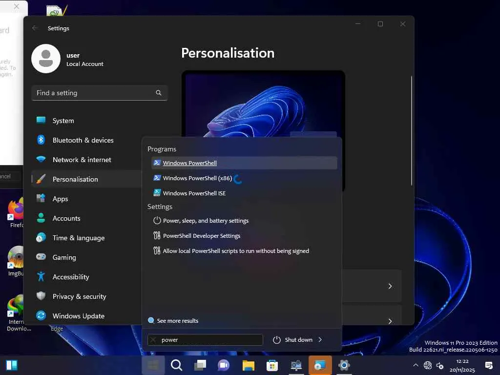This screenshot has width=500, height=375.
Task: Open the orange highlighted taskbar app
Action: [320, 365]
